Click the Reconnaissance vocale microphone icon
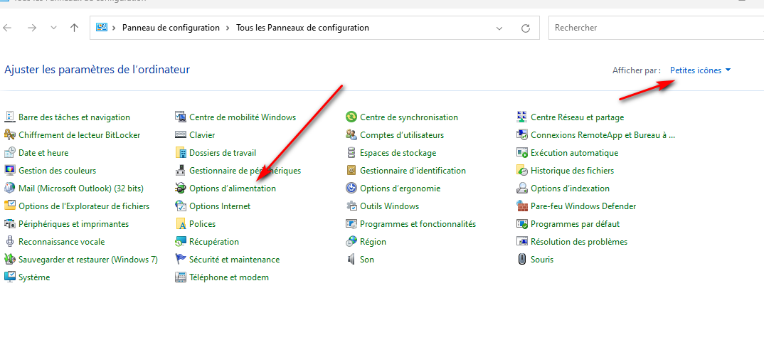This screenshot has width=764, height=340. (x=10, y=242)
